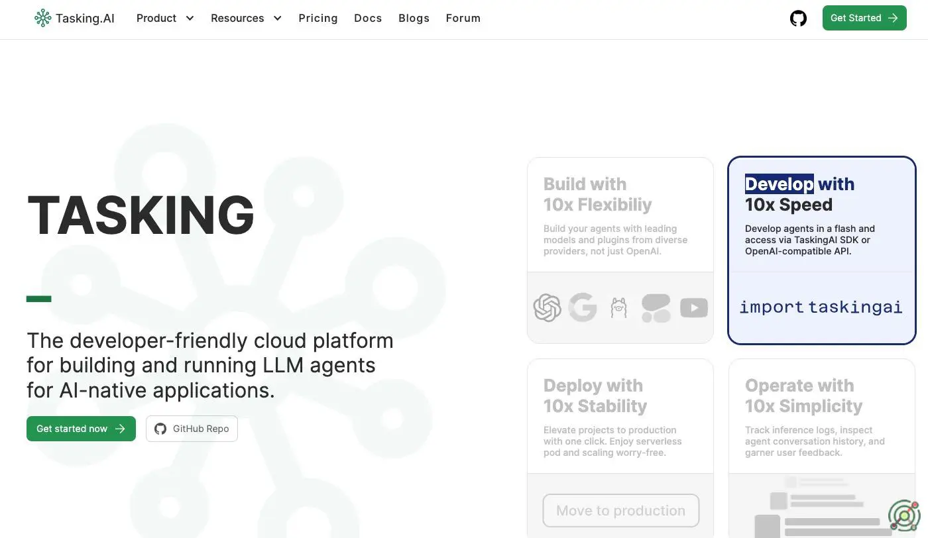Screen dimensions: 928x538
Task: Click the Tasking.AI logo icon
Action: point(42,18)
